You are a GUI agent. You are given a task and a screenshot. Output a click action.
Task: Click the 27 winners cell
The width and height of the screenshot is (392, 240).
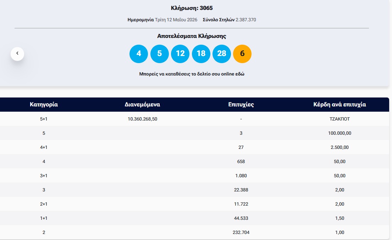(x=241, y=147)
